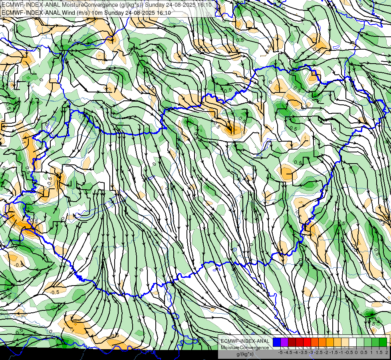Click the '-3.5' legend tick label

(303, 352)
